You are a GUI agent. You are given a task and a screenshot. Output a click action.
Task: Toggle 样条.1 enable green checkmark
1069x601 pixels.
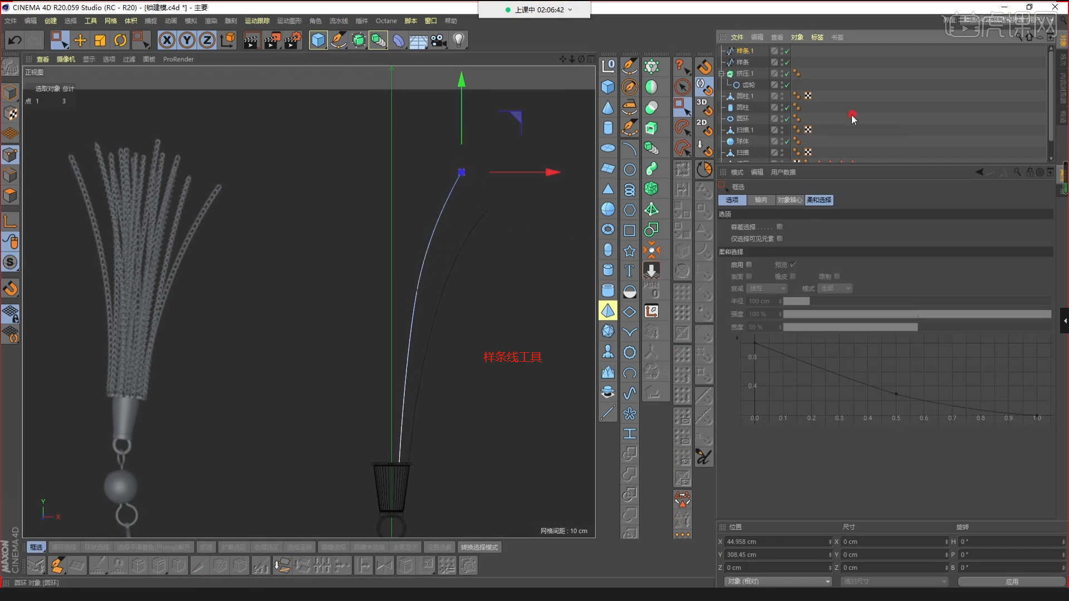click(787, 51)
